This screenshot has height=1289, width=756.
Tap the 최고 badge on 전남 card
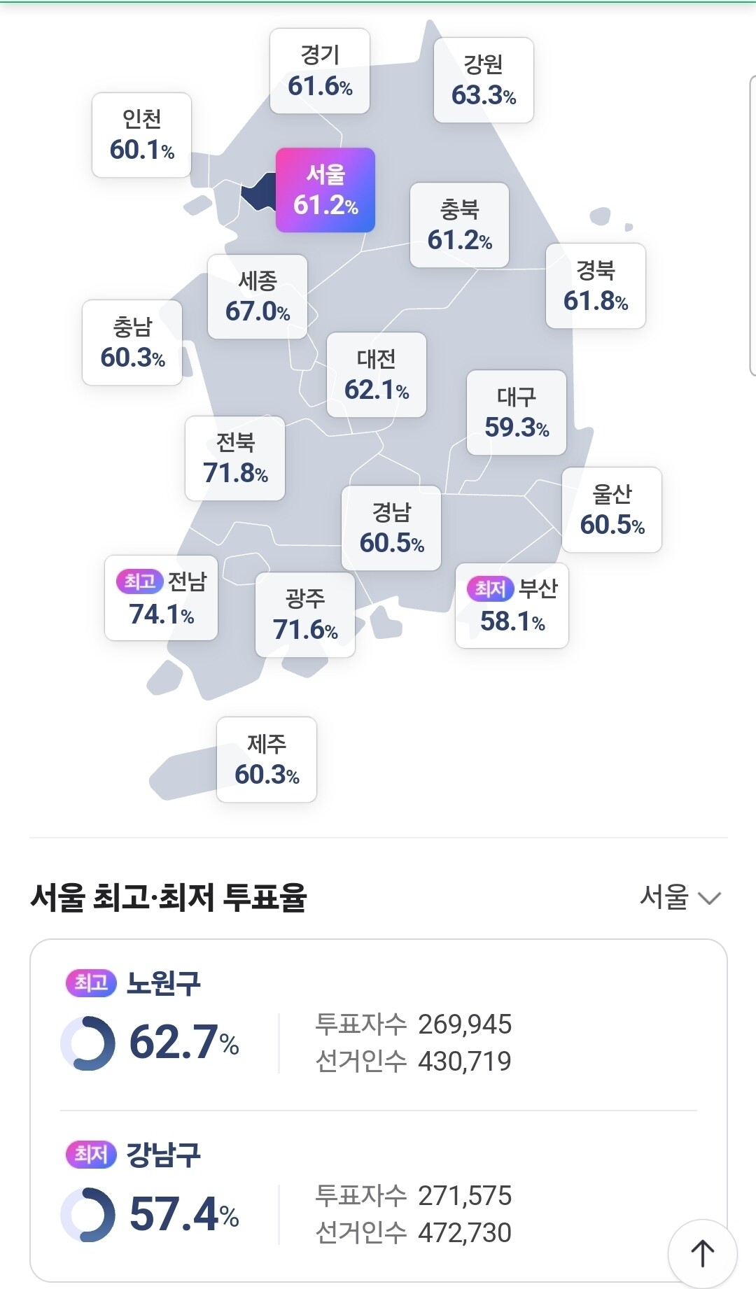[x=140, y=581]
